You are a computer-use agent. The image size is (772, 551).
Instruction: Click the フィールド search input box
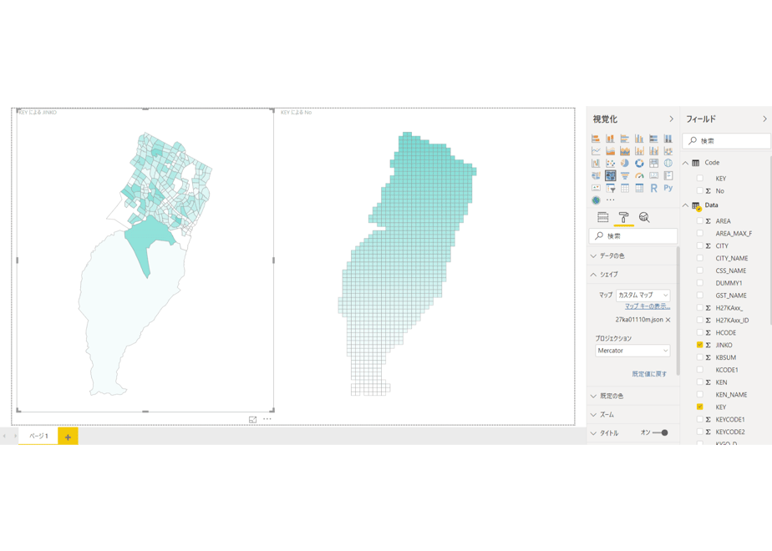click(x=726, y=141)
